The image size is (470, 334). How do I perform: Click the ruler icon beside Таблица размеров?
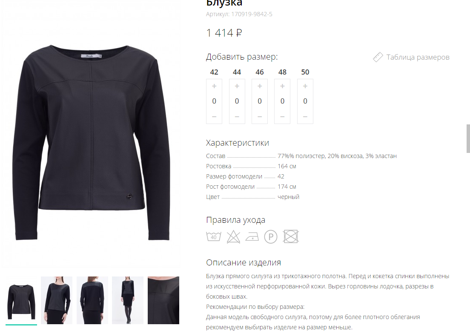tap(378, 57)
